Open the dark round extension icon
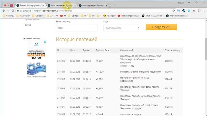Screen dimensions: 207x116 click(184, 11)
